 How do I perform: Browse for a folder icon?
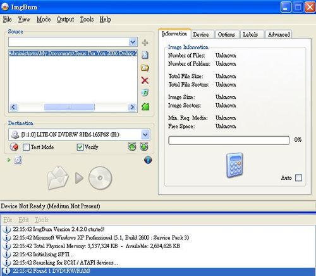pos(145,68)
